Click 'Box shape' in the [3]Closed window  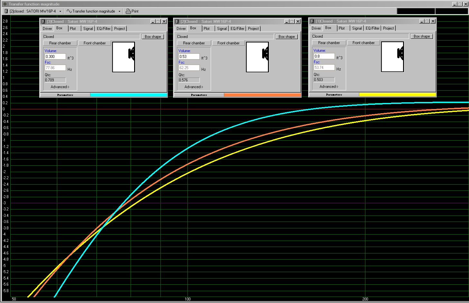(153, 37)
